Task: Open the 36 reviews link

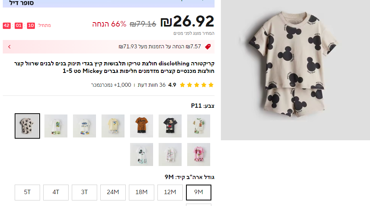Action: tap(151, 85)
